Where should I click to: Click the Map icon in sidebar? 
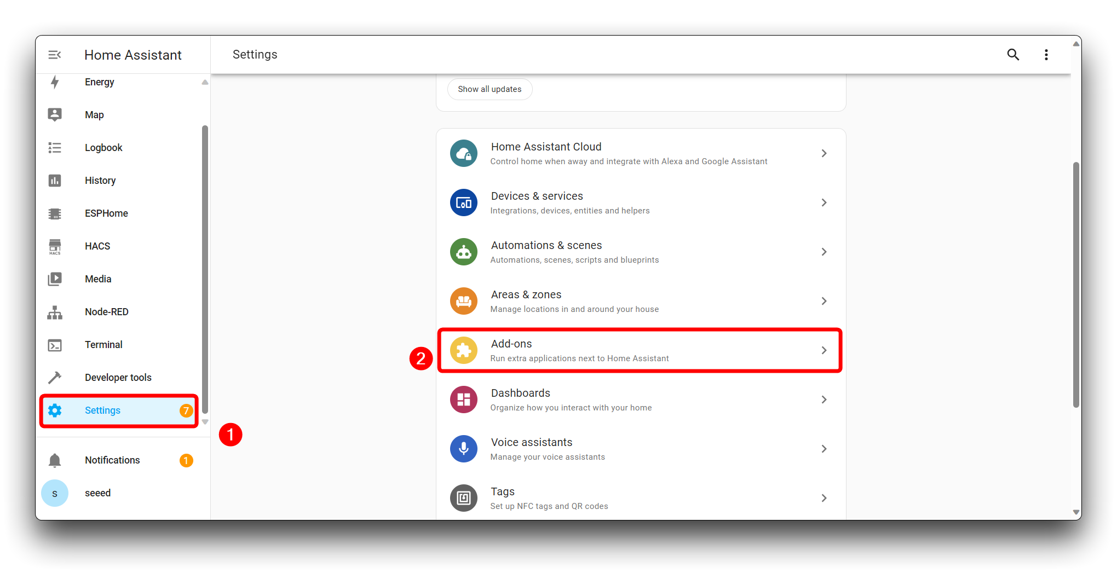click(55, 115)
